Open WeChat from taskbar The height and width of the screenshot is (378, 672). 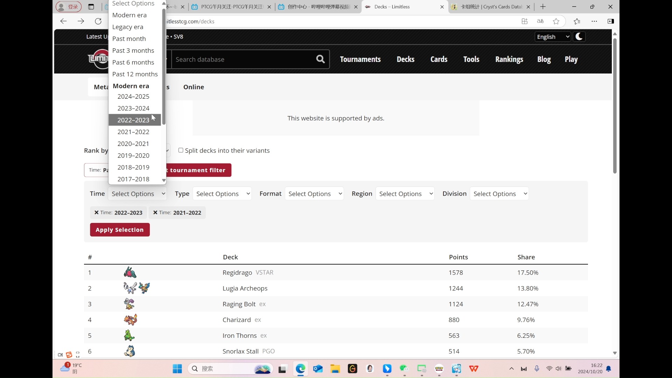click(x=404, y=369)
